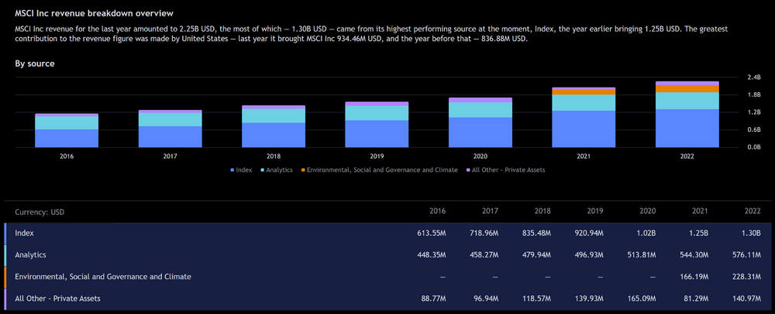
Task: Click the 2.4B y-axis label
Action: 754,78
